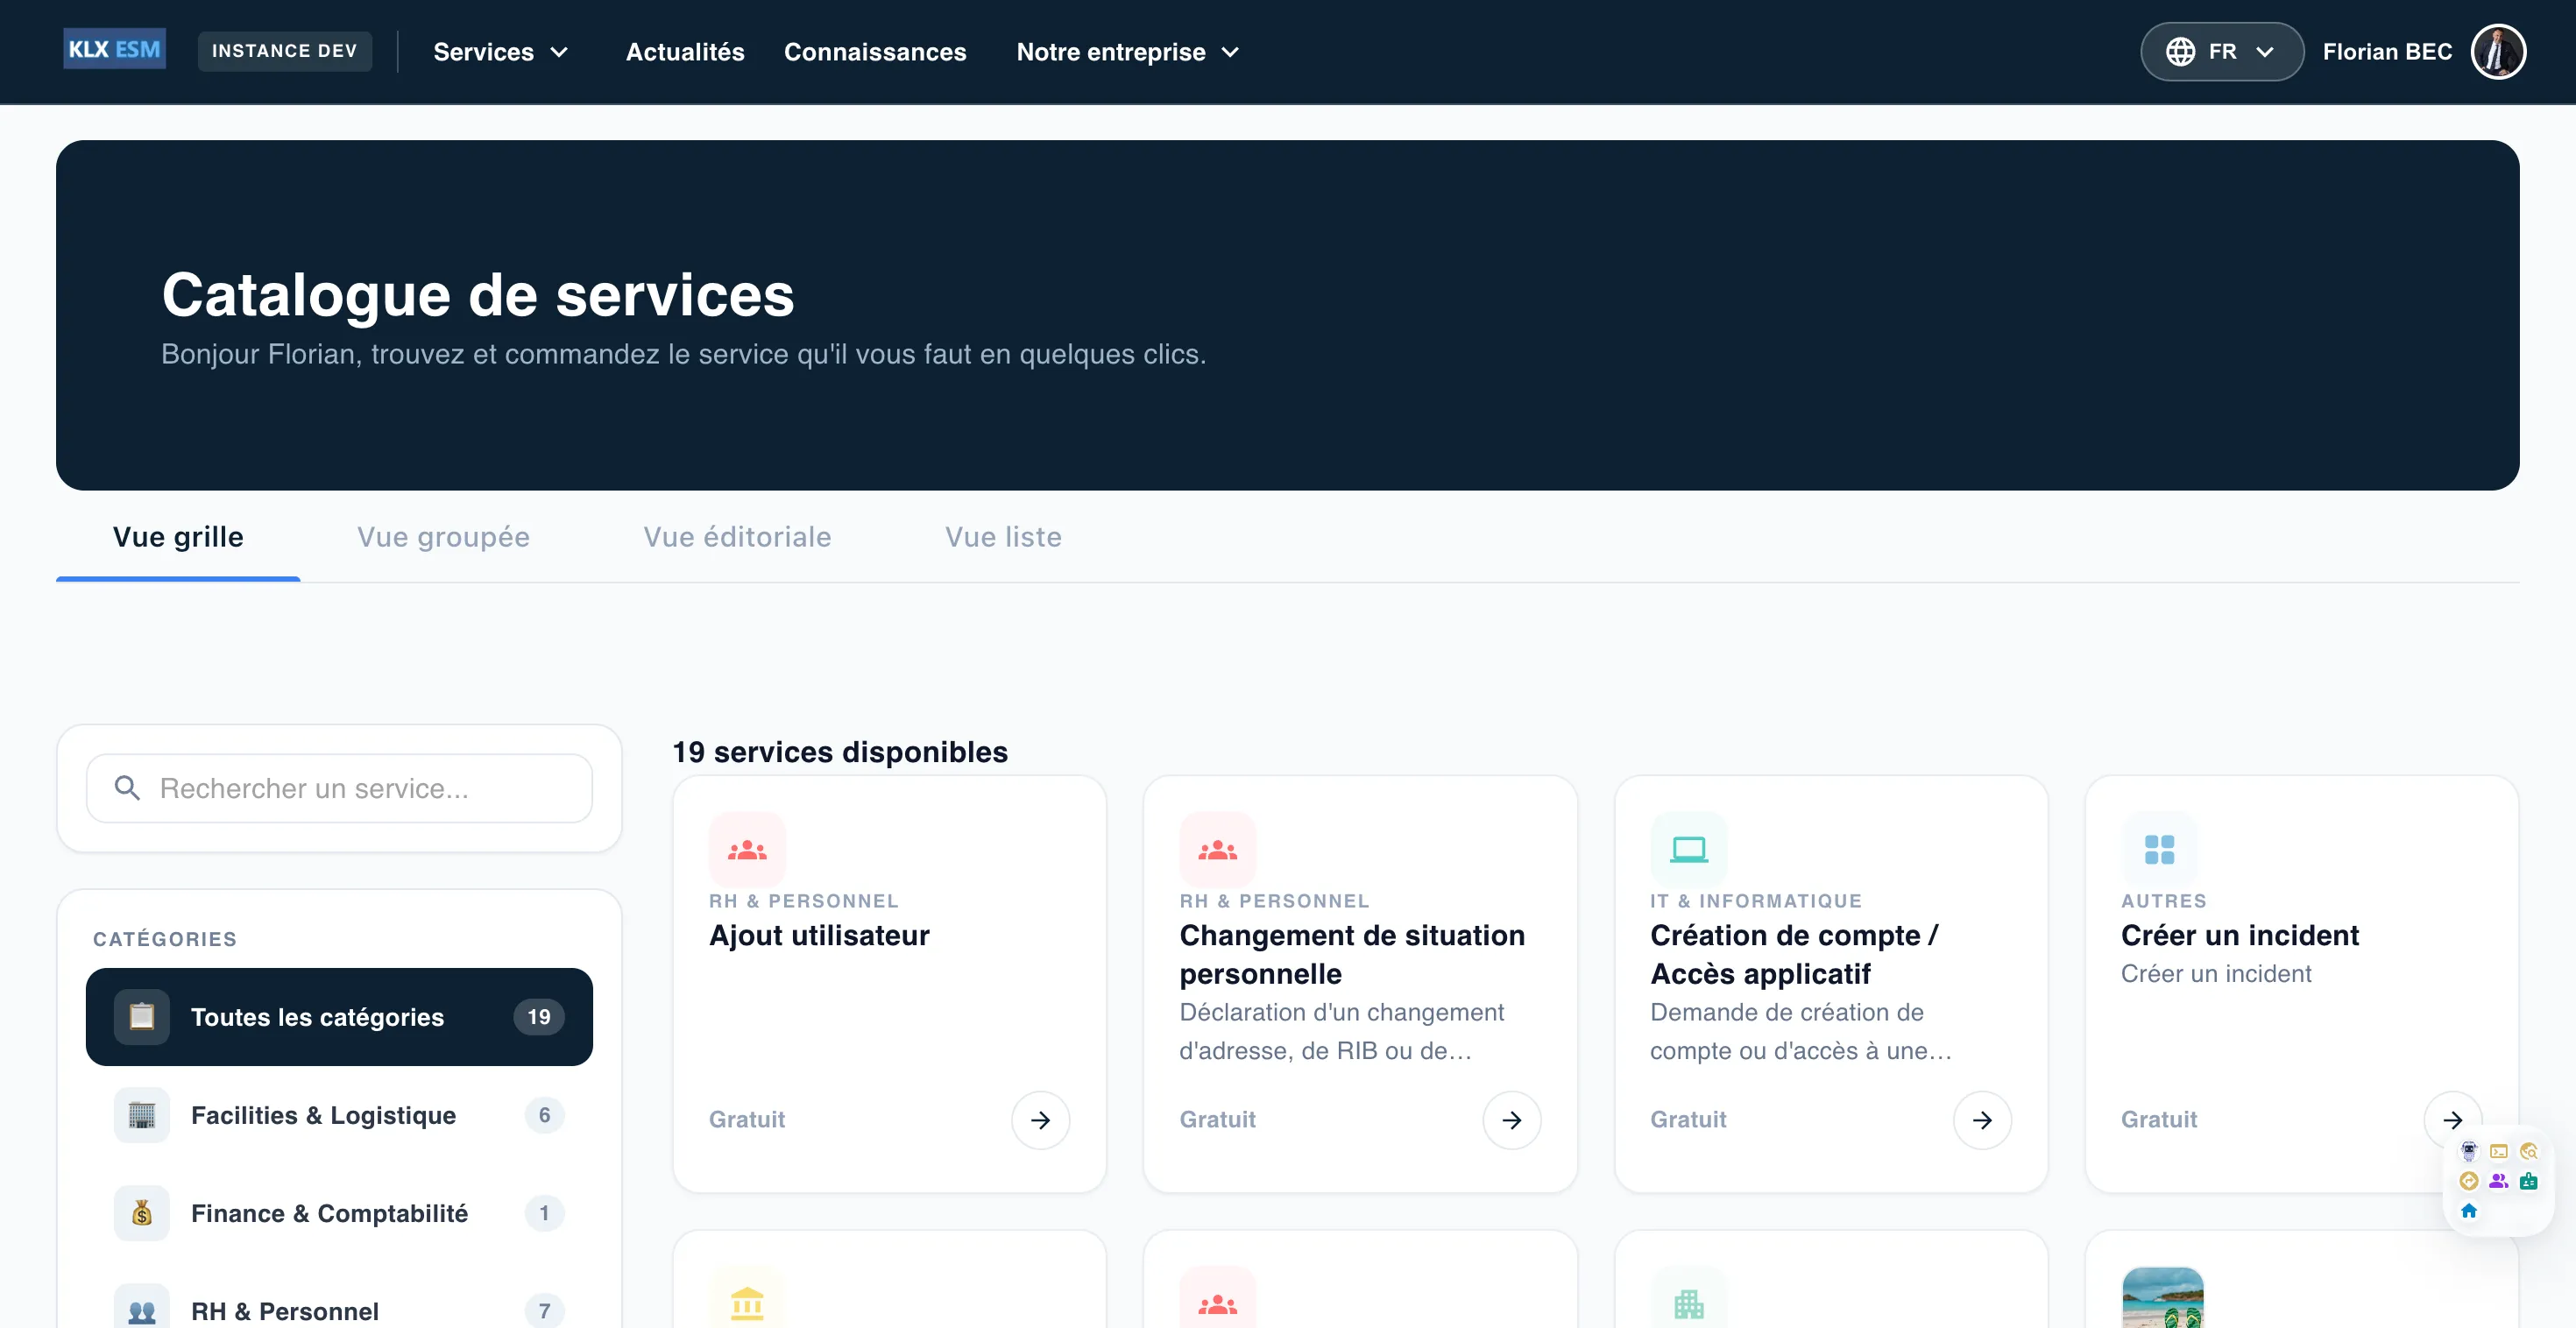Click the RH & Personnel people icon in sidebar
Image resolution: width=2576 pixels, height=1328 pixels.
142,1309
